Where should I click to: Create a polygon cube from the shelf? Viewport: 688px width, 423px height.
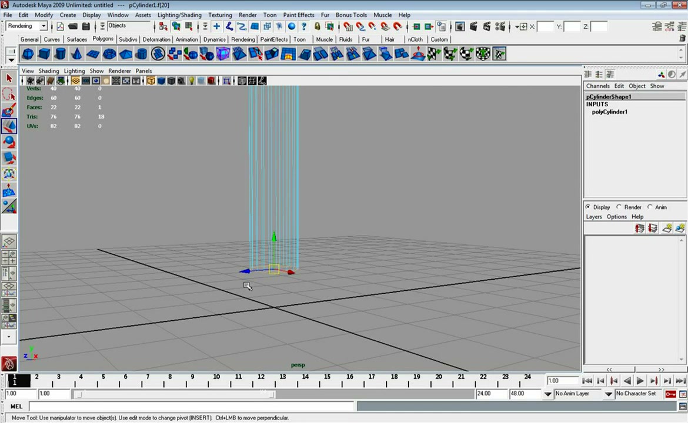(x=44, y=54)
